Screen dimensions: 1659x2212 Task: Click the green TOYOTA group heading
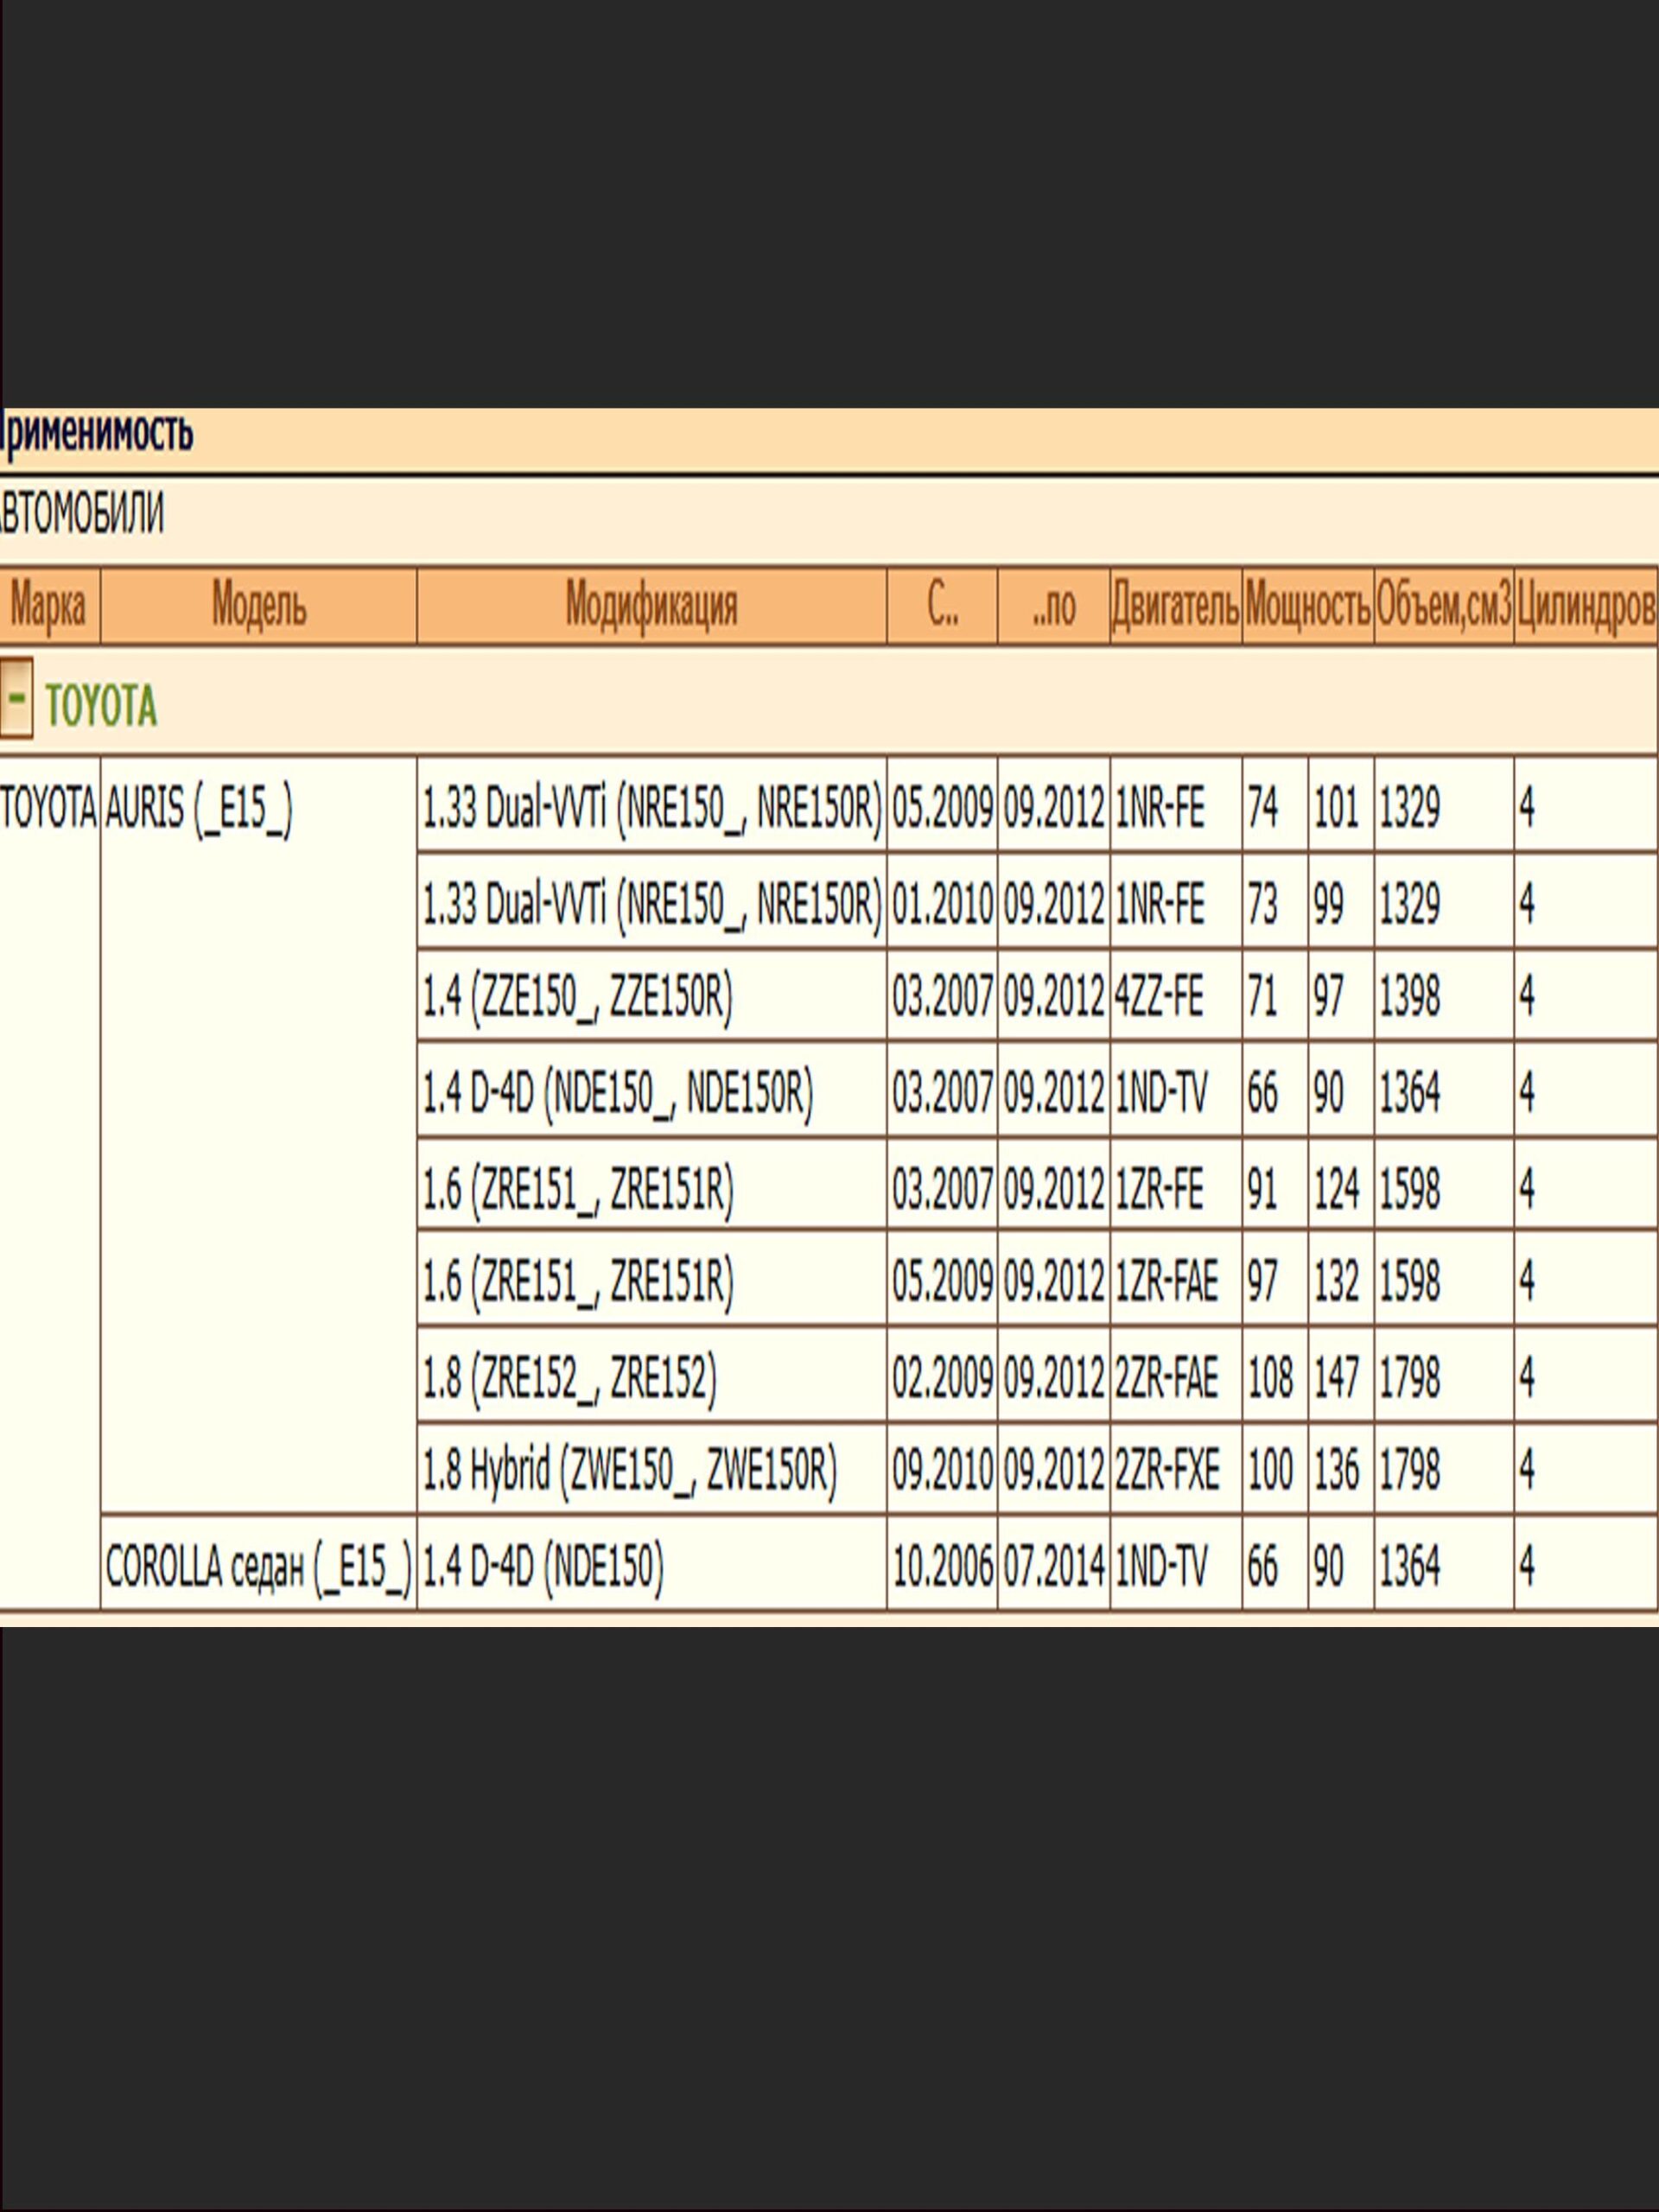coord(101,707)
